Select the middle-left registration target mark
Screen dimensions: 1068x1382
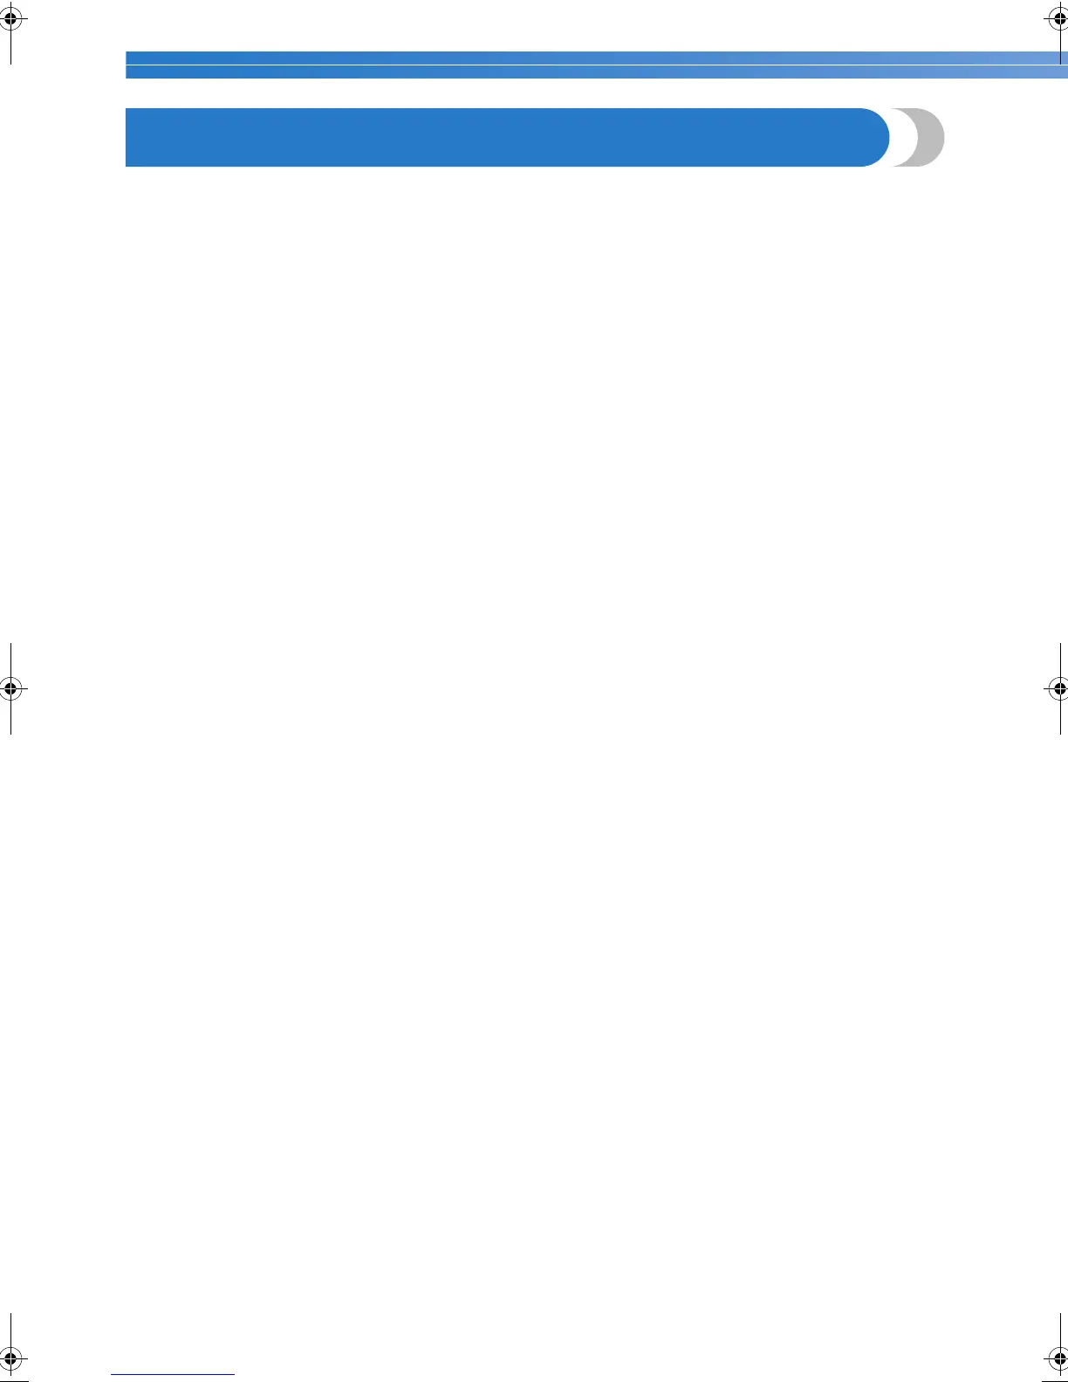10,688
